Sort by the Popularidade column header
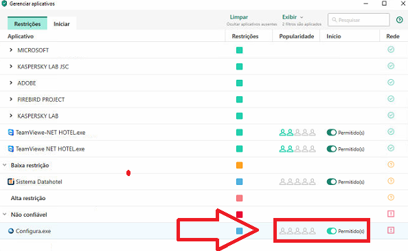The height and width of the screenshot is (251, 408). pos(297,36)
